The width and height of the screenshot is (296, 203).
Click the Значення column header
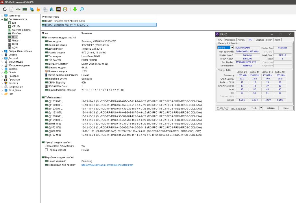tap(87, 33)
